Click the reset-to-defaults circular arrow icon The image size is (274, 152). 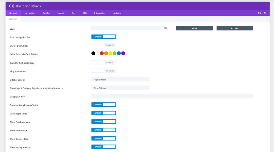coord(265,13)
